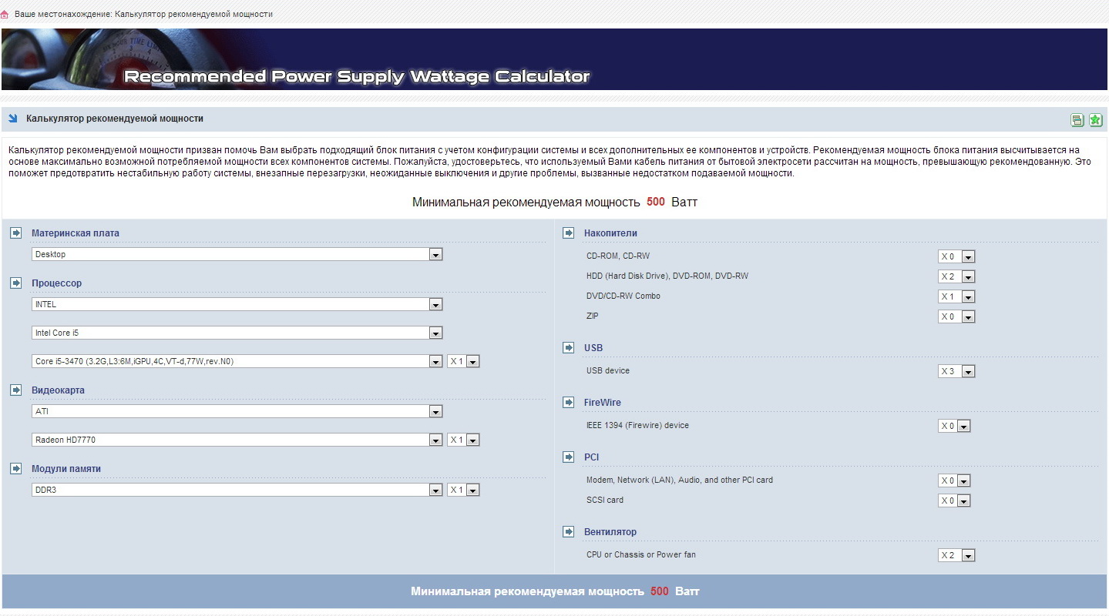Click the arrow icon beside Модули памяти

(16, 468)
